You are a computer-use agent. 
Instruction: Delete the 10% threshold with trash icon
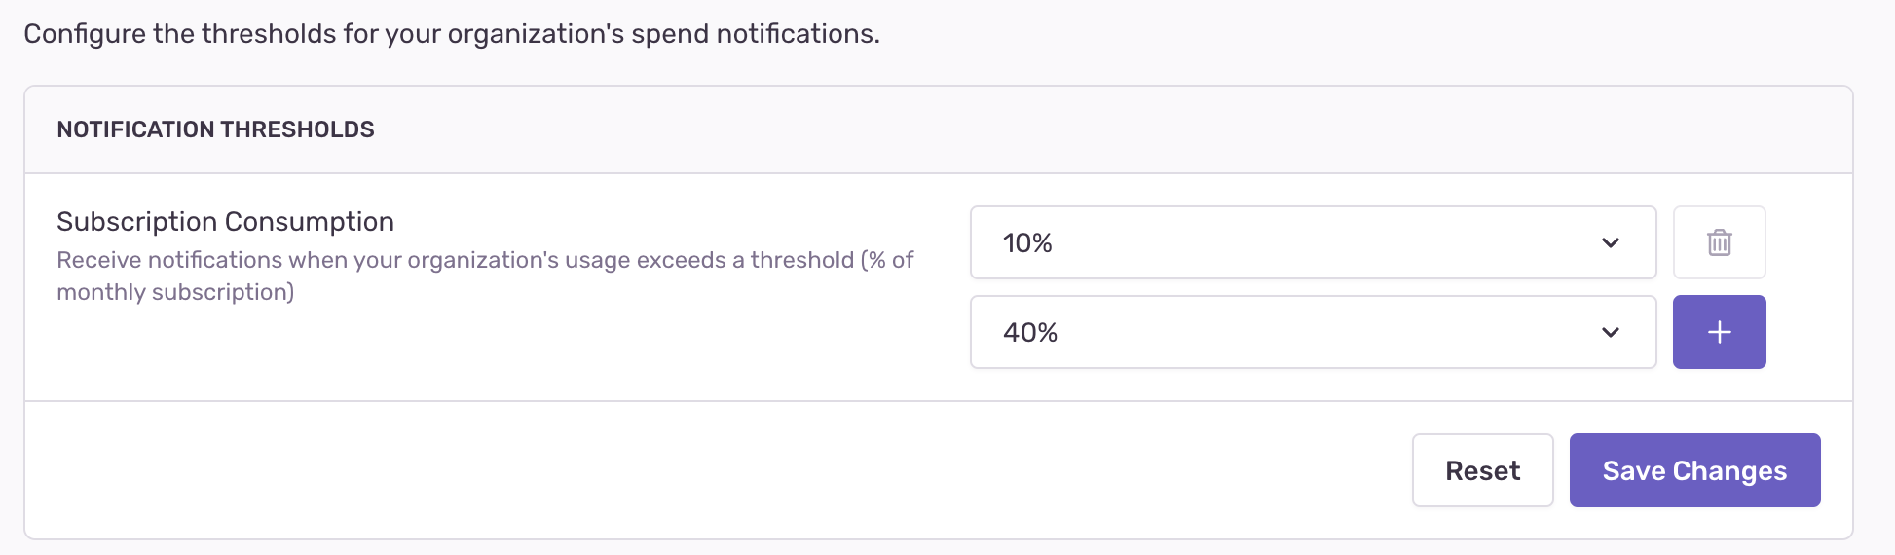[x=1719, y=242]
